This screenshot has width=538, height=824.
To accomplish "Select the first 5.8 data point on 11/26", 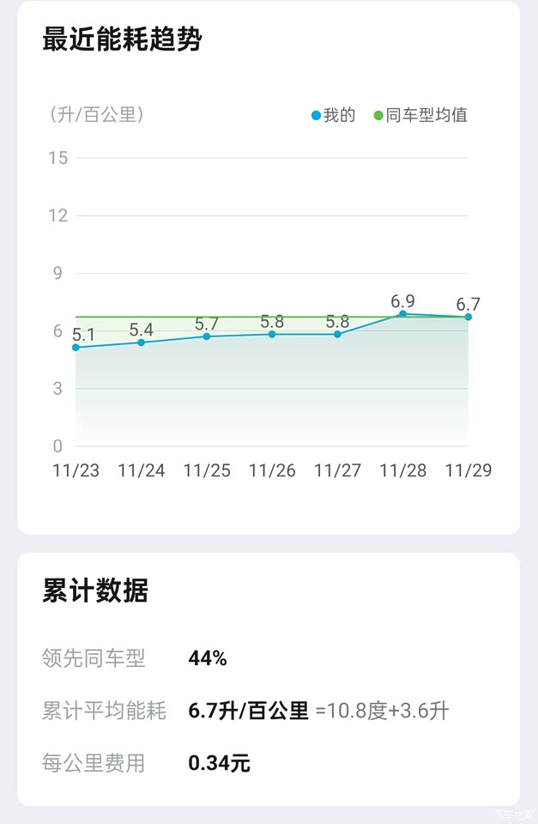I will tap(272, 334).
